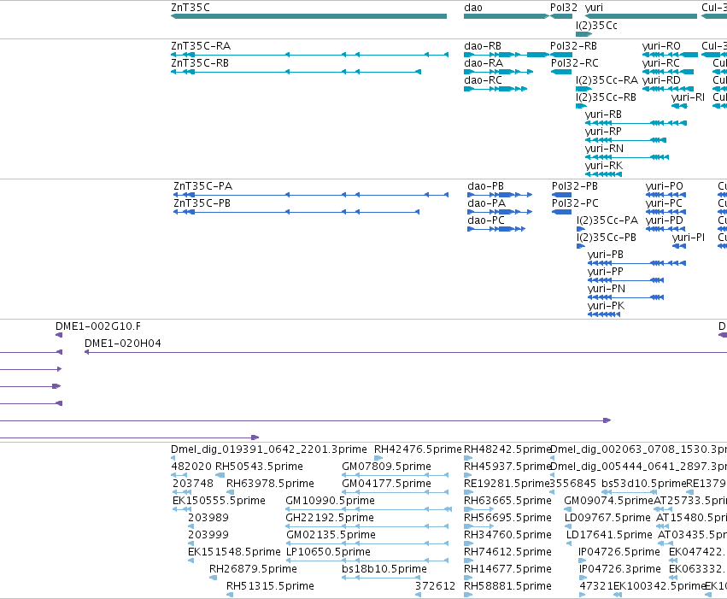This screenshot has height=599, width=727.
Task: Select protein yuri-PI
Action: 679,247
